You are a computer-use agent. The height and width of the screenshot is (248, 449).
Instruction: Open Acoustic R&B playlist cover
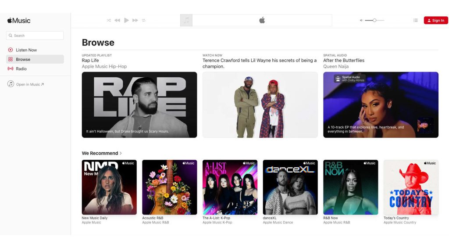click(x=170, y=187)
